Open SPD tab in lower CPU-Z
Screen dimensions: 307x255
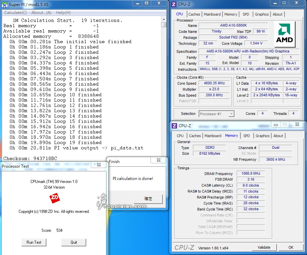tap(247, 136)
